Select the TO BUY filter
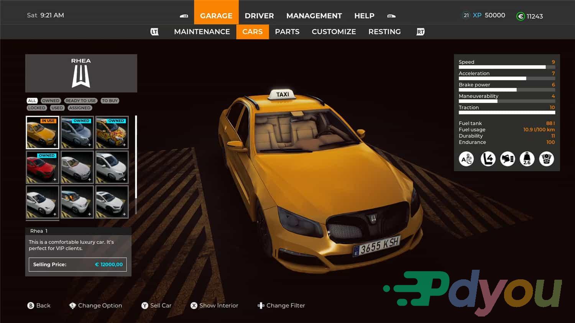575x323 pixels. 110,101
